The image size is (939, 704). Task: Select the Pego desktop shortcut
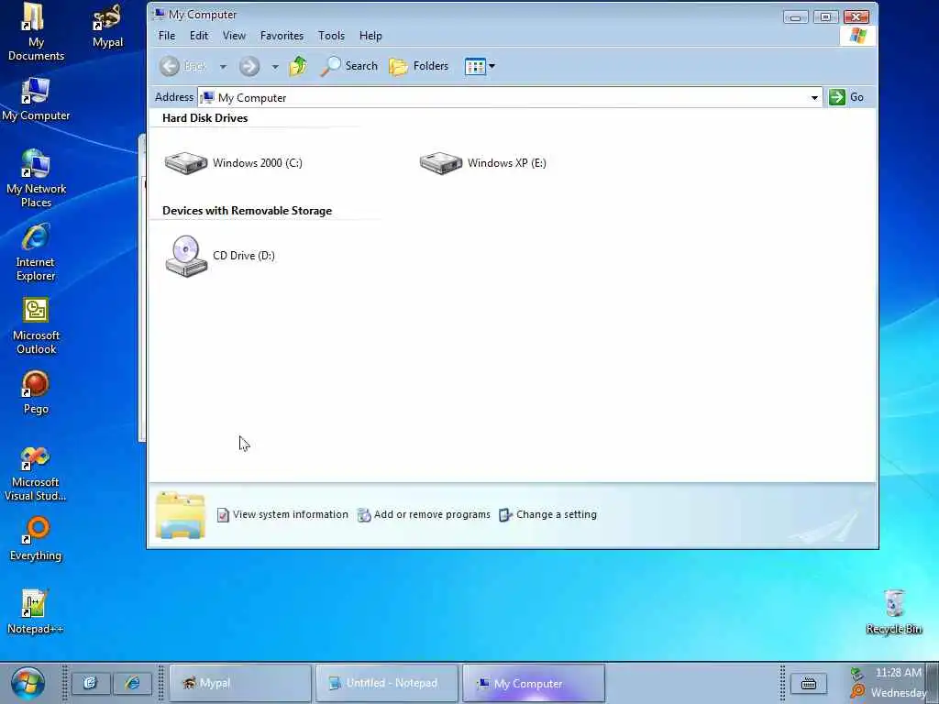click(36, 392)
